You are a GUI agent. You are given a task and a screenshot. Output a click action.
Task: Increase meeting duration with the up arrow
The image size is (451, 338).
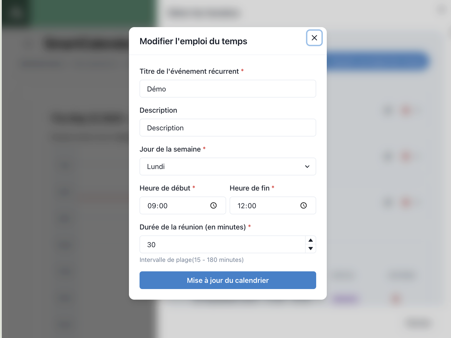(311, 240)
